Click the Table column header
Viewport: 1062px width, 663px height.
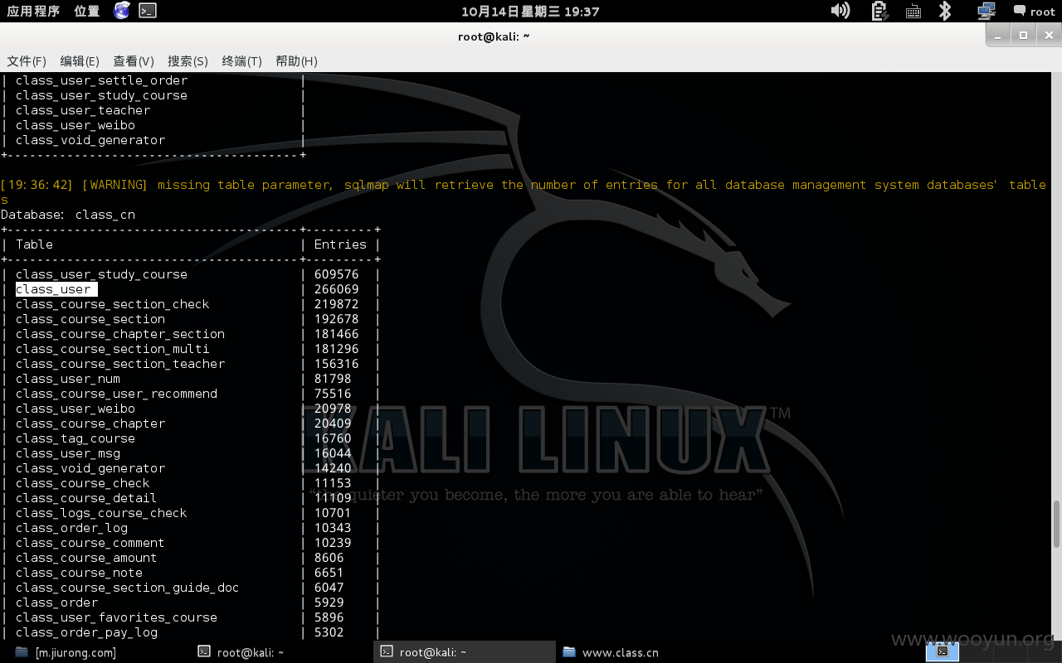click(x=34, y=244)
